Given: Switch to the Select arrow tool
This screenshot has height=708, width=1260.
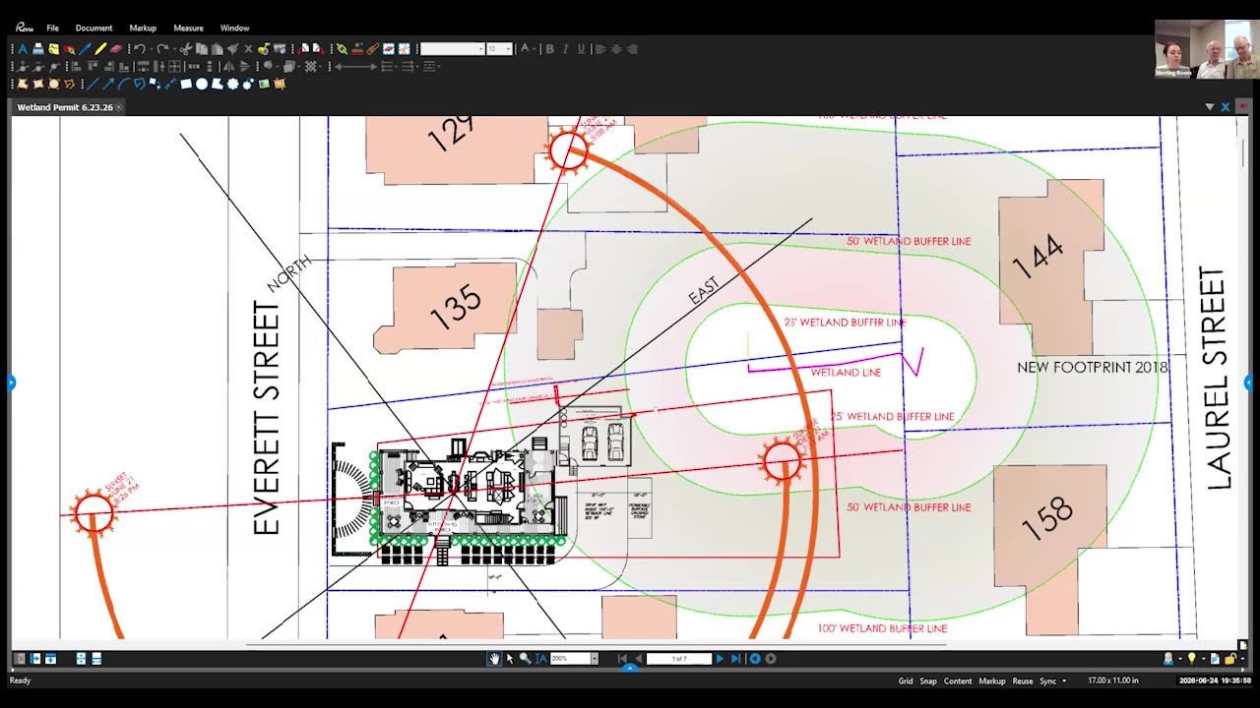Looking at the screenshot, I should tap(509, 659).
